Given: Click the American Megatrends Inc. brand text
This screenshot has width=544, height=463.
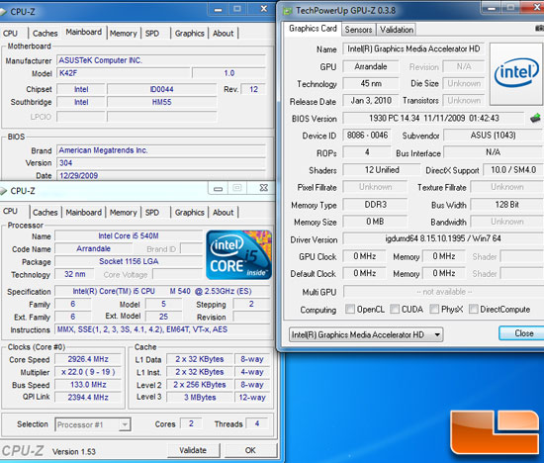Looking at the screenshot, I should pyautogui.click(x=103, y=150).
